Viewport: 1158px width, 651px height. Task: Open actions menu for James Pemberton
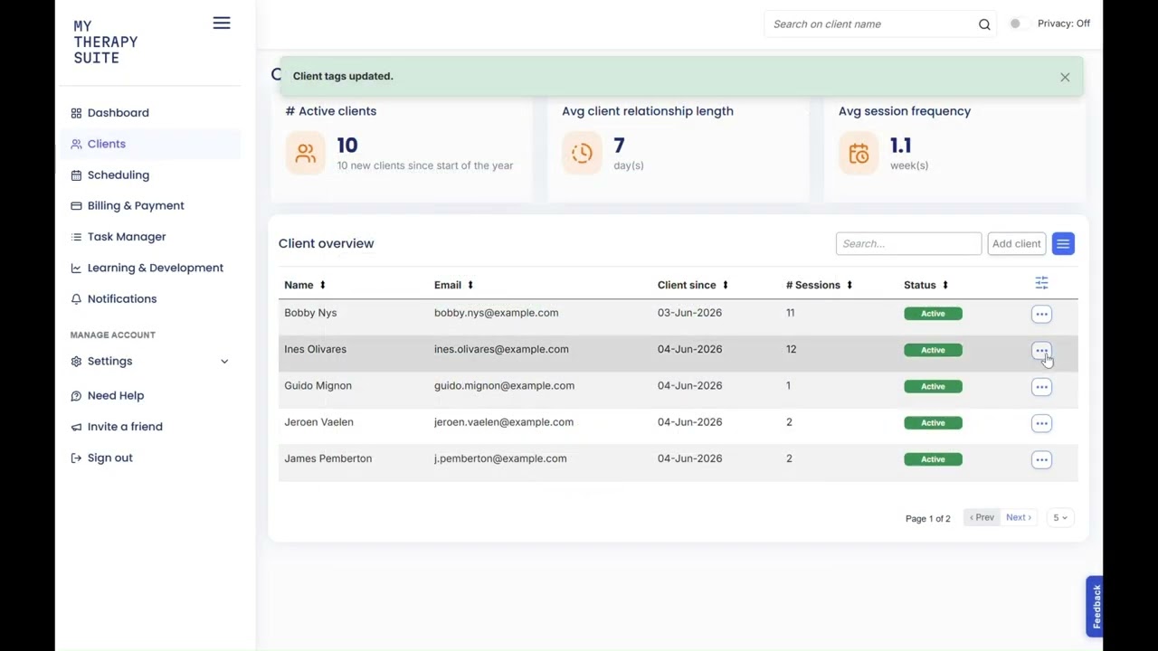pos(1041,459)
